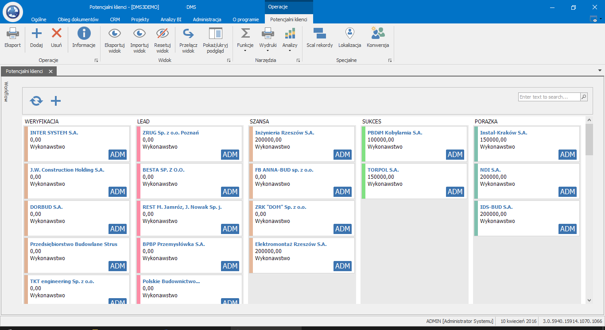Click the search text field
The width and height of the screenshot is (605, 330).
pyautogui.click(x=549, y=97)
